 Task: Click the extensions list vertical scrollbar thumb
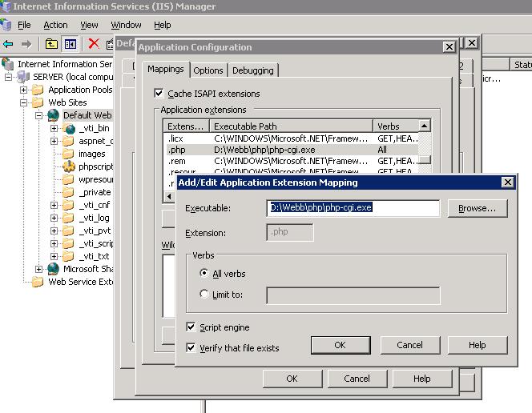tap(425, 159)
